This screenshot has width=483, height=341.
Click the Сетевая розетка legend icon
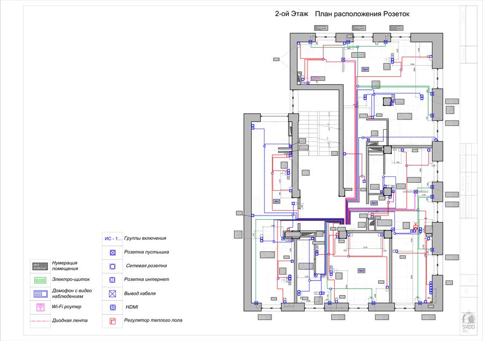tap(113, 266)
